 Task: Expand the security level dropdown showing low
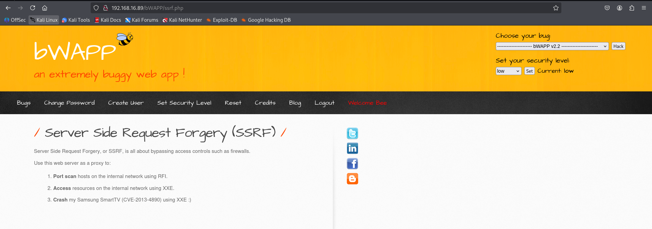[508, 71]
